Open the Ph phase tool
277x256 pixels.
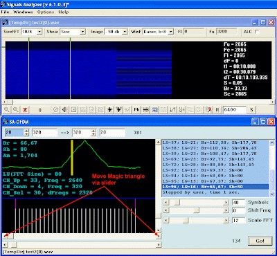pyautogui.click(x=136, y=110)
